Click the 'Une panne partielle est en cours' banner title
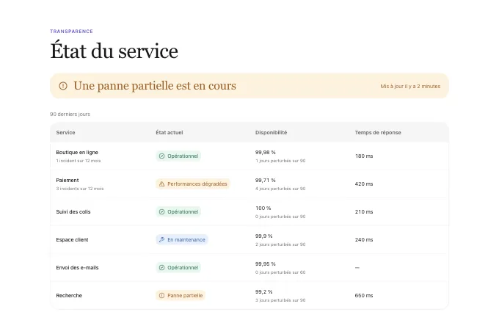Viewport: 499px width, 312px height. point(155,86)
